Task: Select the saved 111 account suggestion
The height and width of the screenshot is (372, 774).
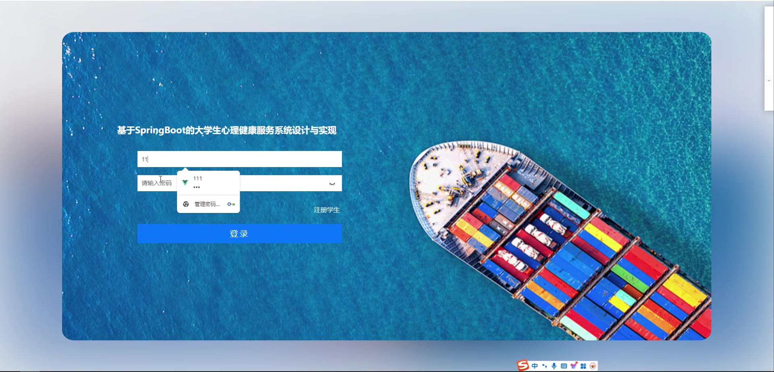Action: pyautogui.click(x=208, y=182)
